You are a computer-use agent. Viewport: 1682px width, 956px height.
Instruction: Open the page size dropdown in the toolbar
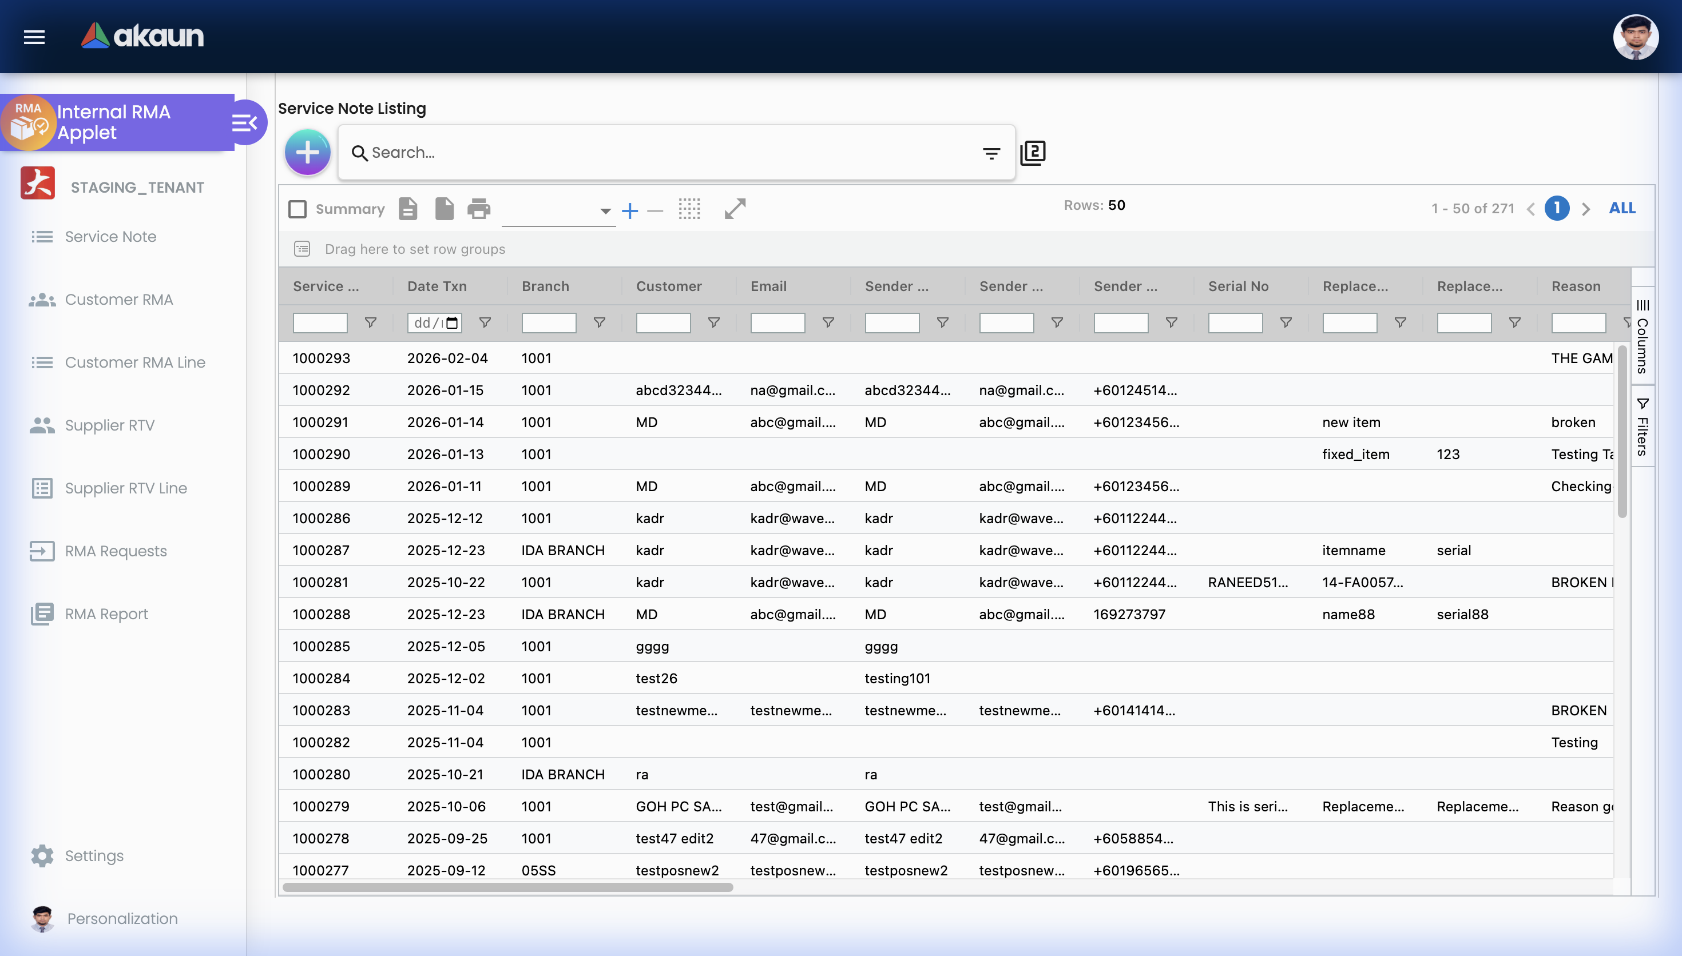pos(604,212)
